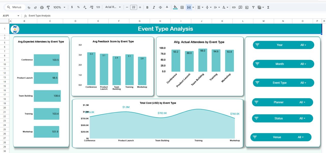
Task: Toggle bold formatting
Action: [147, 7]
